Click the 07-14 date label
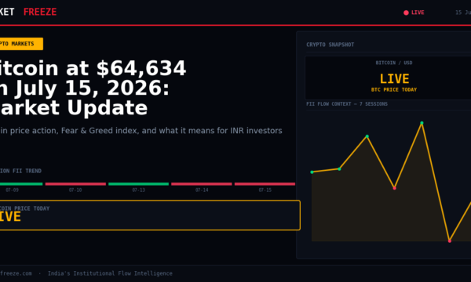The height and width of the screenshot is (282, 471). pyautogui.click(x=202, y=190)
